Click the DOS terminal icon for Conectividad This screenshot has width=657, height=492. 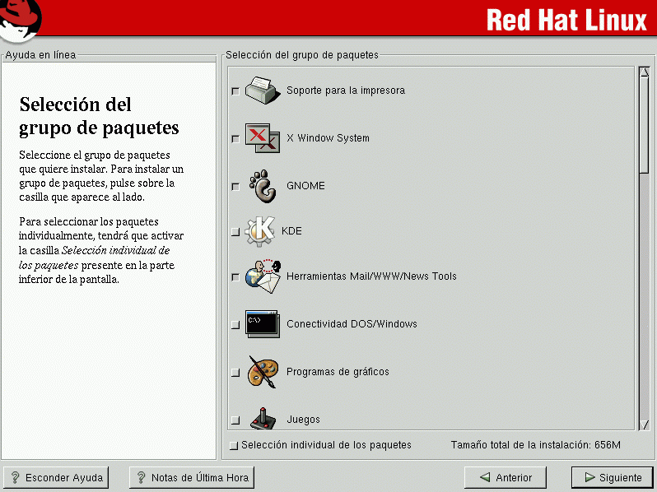pos(263,324)
